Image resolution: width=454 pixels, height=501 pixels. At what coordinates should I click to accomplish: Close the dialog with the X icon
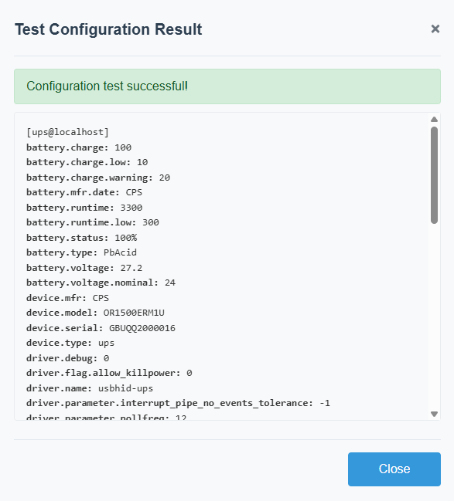point(435,29)
